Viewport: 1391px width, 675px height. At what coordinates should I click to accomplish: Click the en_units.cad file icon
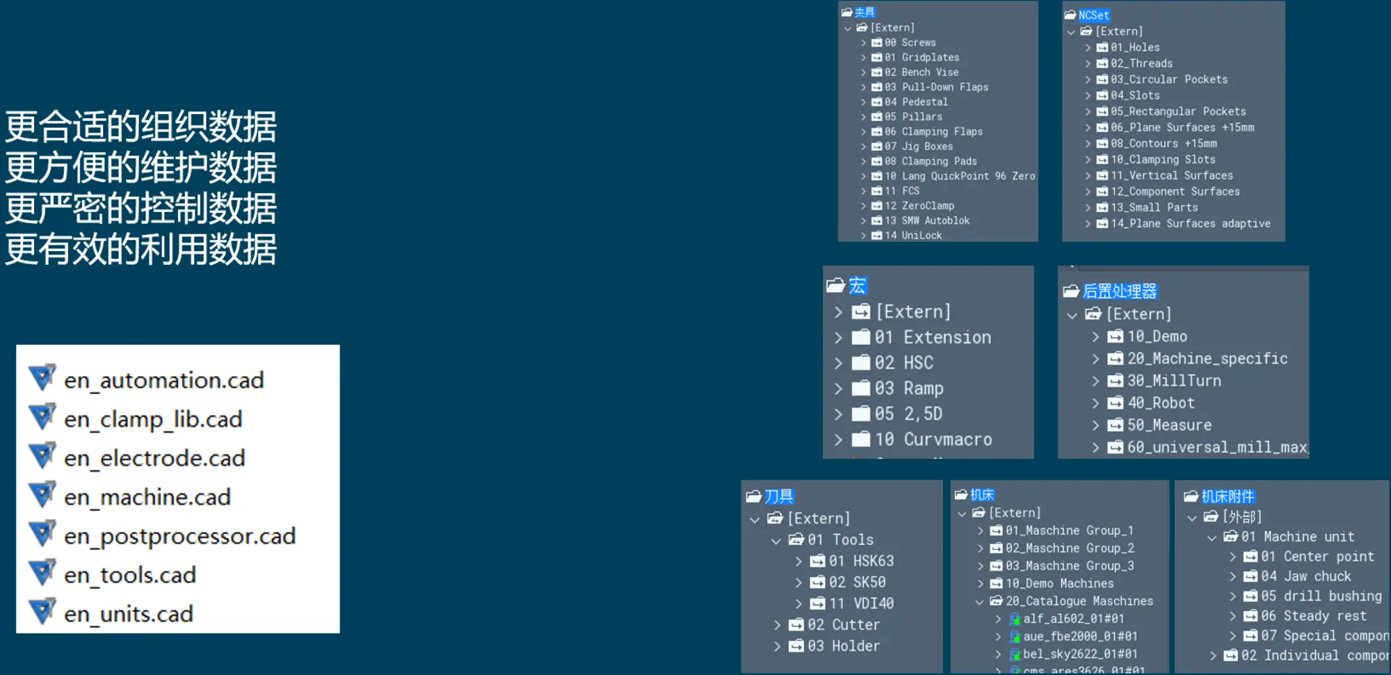tap(42, 611)
